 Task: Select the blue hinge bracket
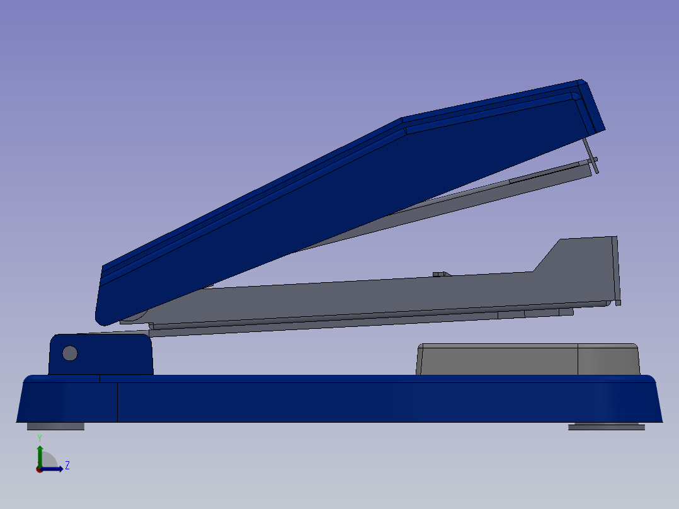click(x=101, y=355)
